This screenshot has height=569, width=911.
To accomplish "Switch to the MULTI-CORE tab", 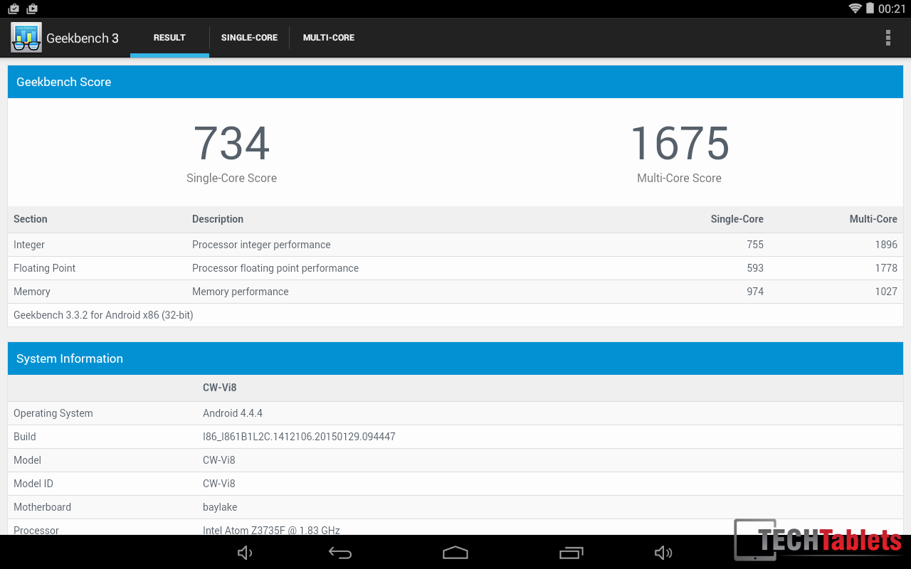I will point(329,38).
